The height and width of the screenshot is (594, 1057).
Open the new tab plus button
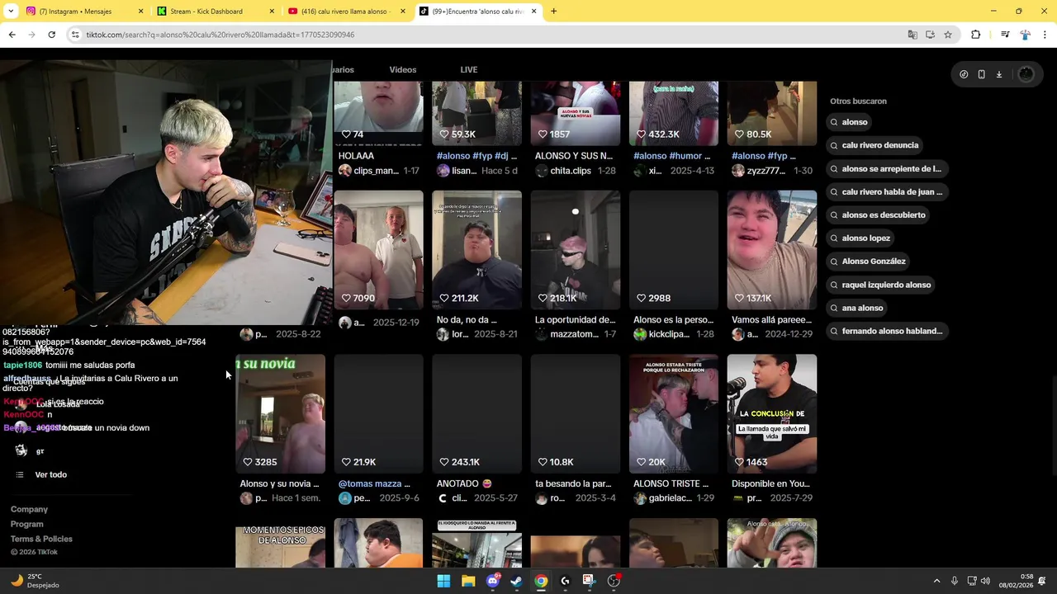tap(553, 12)
